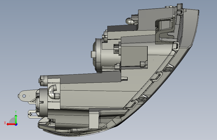Viewport: 217px width, 140px height.
Task: Click the red X axis arrow of triad
Action: 11,124
